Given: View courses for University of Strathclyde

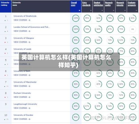Looking at the screenshot, I should point(22,20).
